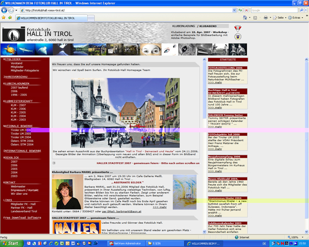309x247 pixels.
Task: Click the Barbara Markl portrait photo
Action: 67,192
